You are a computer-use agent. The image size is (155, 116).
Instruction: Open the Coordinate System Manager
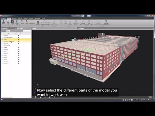106,23
